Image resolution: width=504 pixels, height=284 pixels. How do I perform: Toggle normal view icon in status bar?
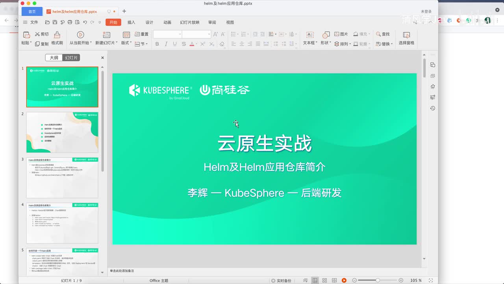point(315,280)
